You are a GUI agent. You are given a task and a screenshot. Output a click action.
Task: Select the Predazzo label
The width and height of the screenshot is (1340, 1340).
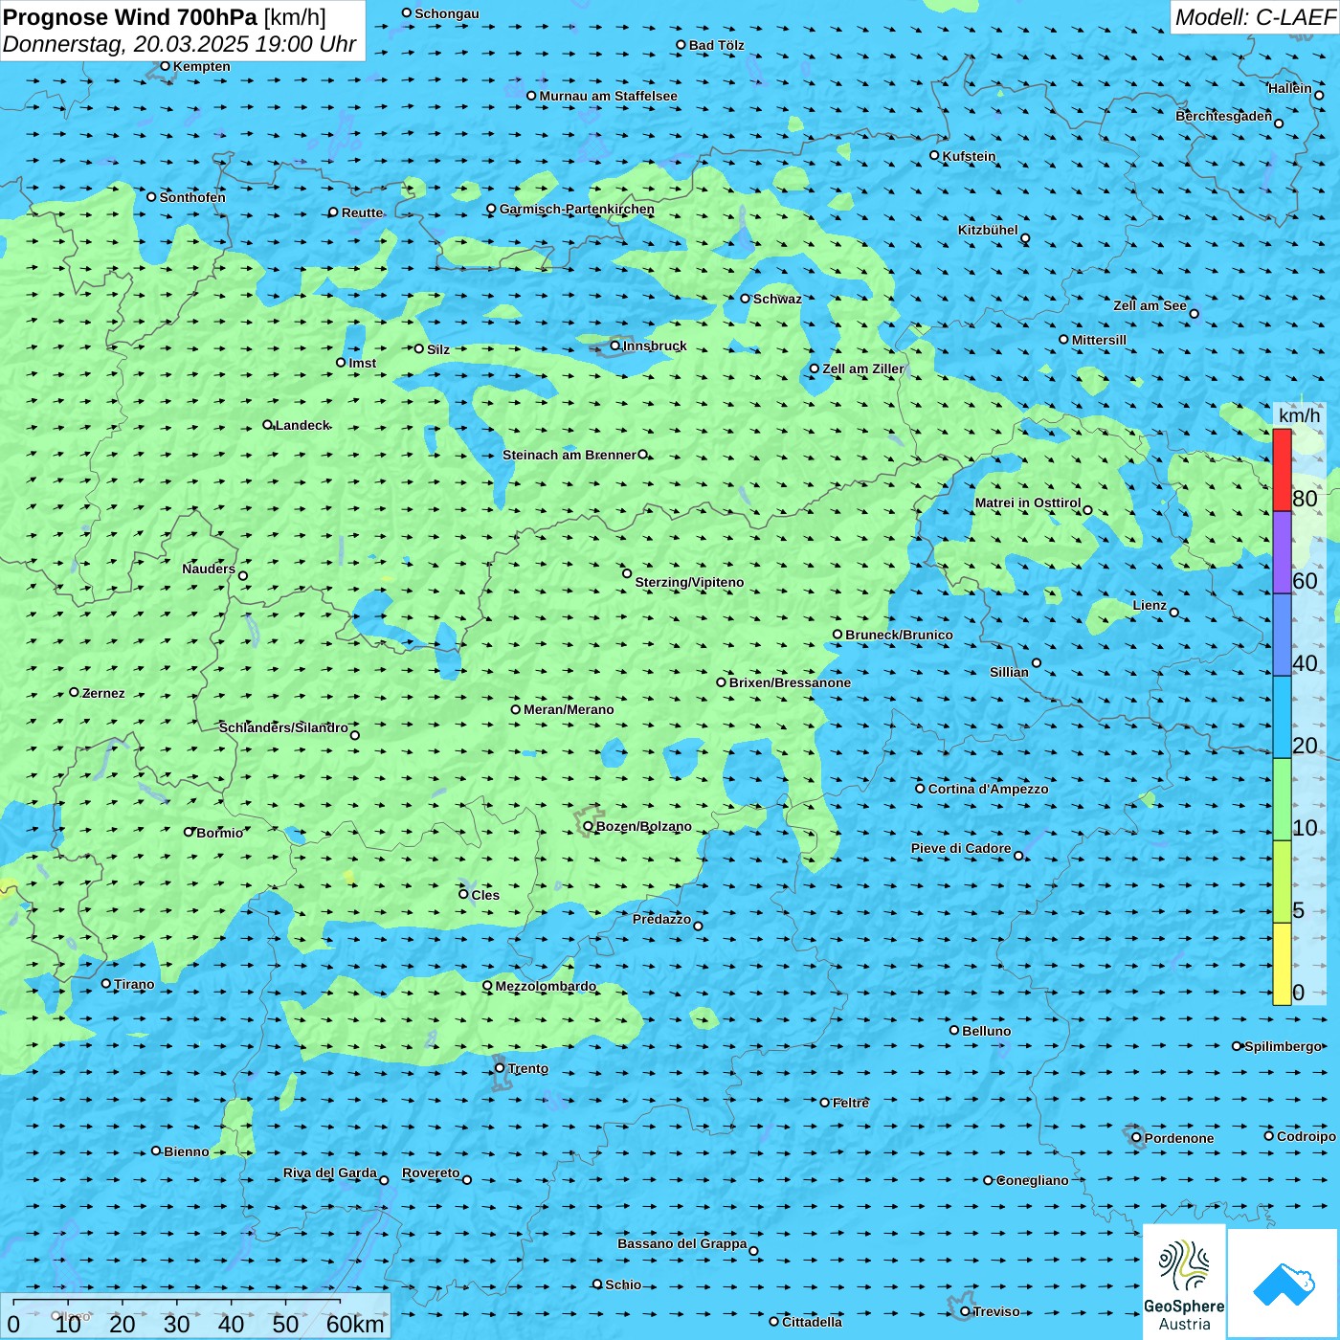(661, 919)
